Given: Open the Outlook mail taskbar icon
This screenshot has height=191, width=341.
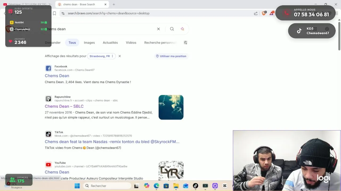Looking at the screenshot, I should tap(186, 186).
